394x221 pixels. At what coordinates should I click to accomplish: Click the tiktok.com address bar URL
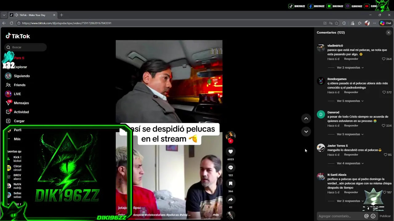coord(67,23)
